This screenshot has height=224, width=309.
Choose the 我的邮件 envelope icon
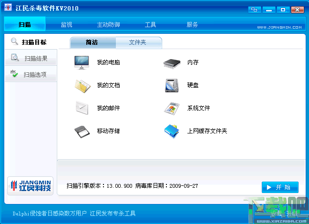82,108
